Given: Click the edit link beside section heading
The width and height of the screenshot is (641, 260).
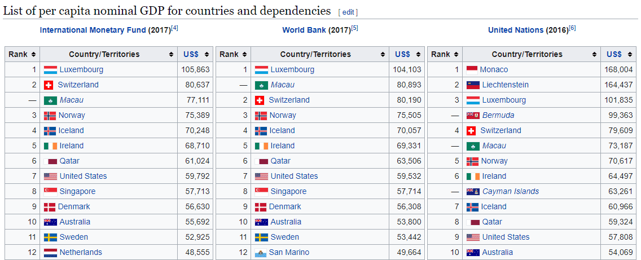Looking at the screenshot, I should pos(348,12).
